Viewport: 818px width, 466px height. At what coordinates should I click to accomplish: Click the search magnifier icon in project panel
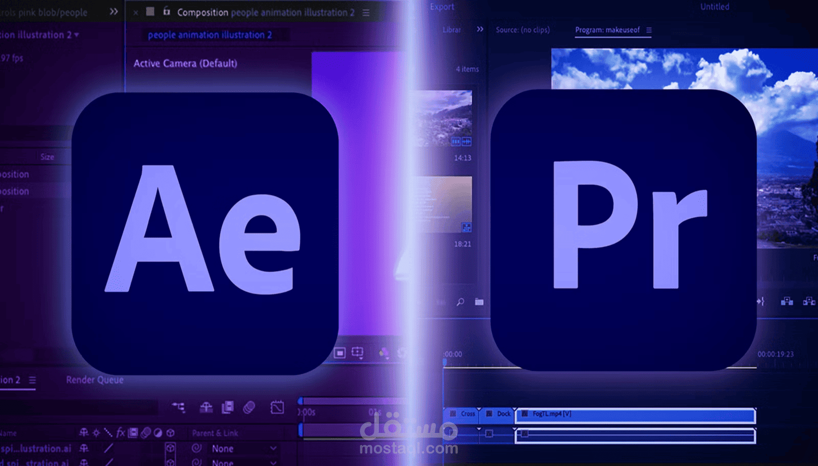[460, 302]
